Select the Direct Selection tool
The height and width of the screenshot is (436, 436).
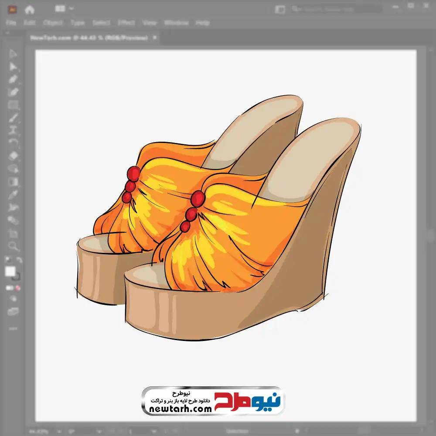click(x=13, y=67)
